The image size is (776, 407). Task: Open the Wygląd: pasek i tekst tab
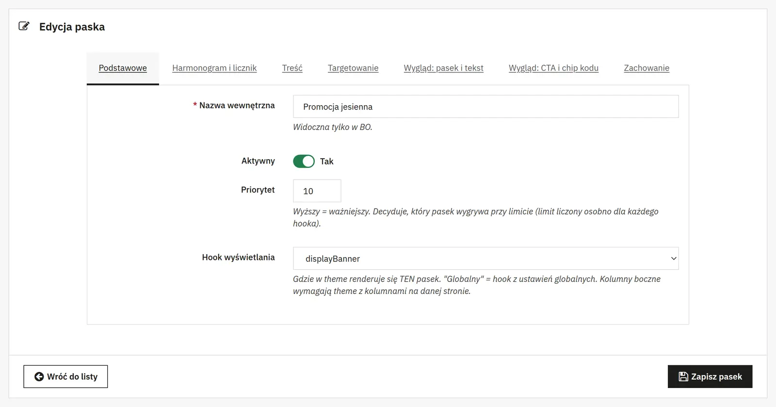point(443,68)
